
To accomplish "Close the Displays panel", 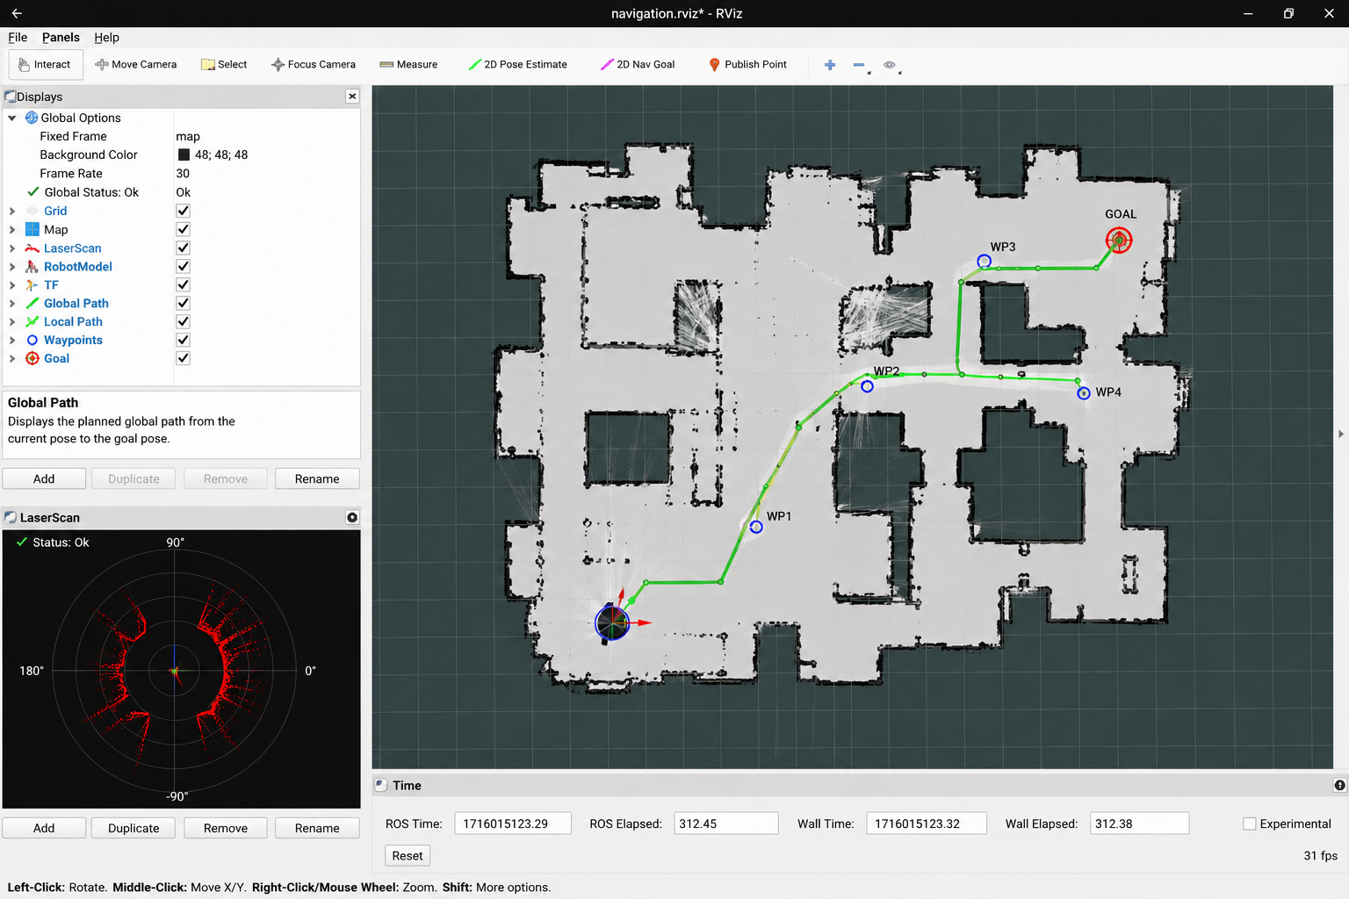I will coord(352,97).
